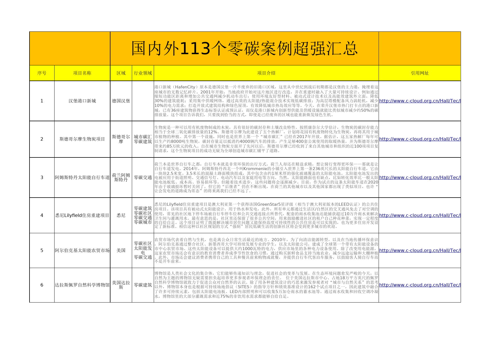Select the region cell 德国汉堡
493x348 pixels.
pyautogui.click(x=121, y=101)
